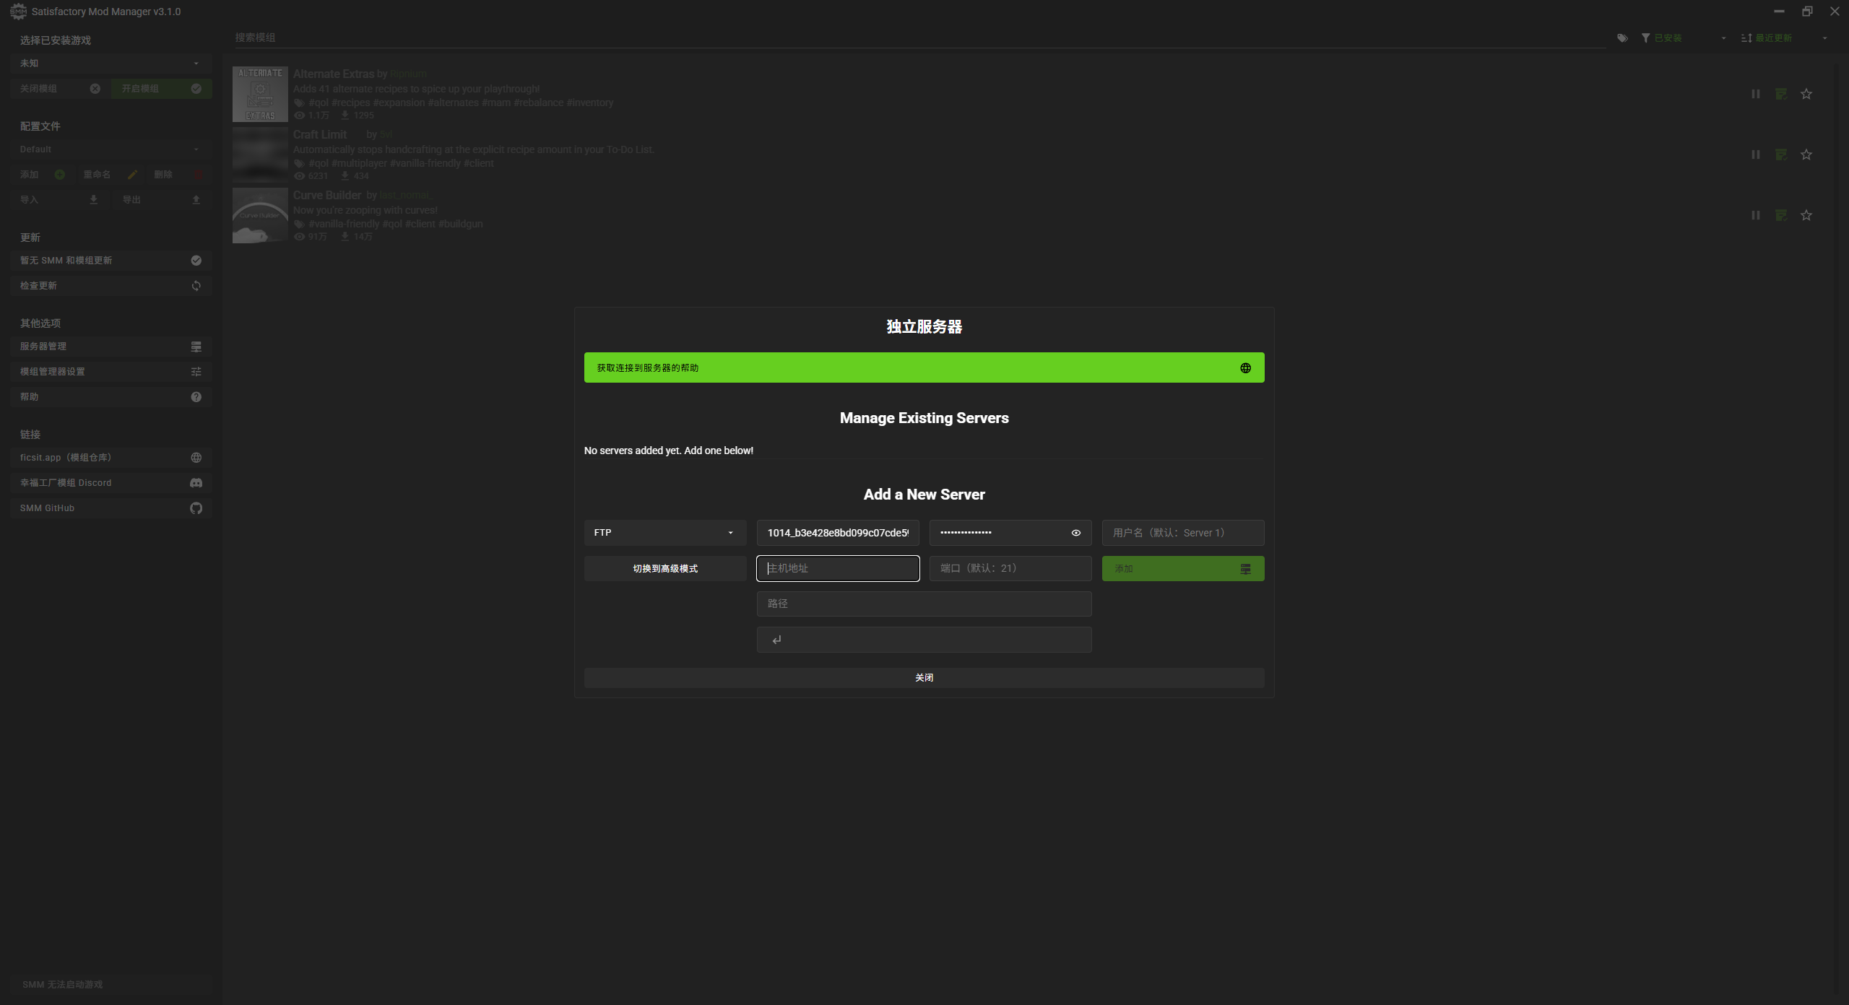This screenshot has height=1005, width=1849.
Task: Click globe icon in help banner
Action: (x=1245, y=368)
